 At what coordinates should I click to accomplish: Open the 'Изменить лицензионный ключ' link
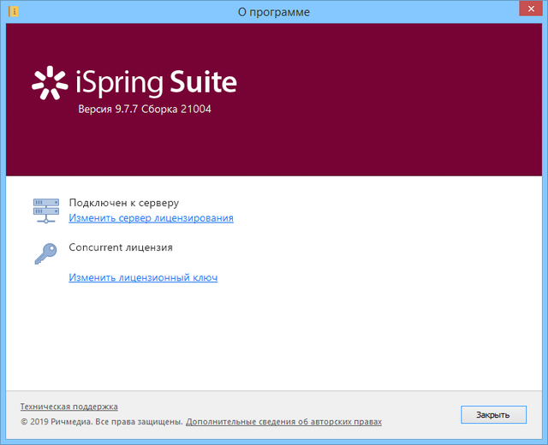(143, 278)
